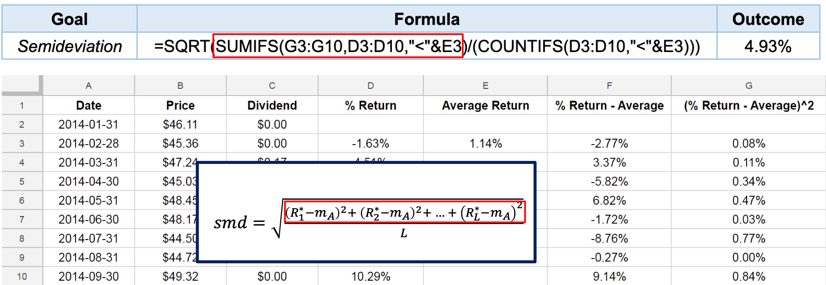
Task: Select the -8.76% cell in column F
Action: click(609, 238)
